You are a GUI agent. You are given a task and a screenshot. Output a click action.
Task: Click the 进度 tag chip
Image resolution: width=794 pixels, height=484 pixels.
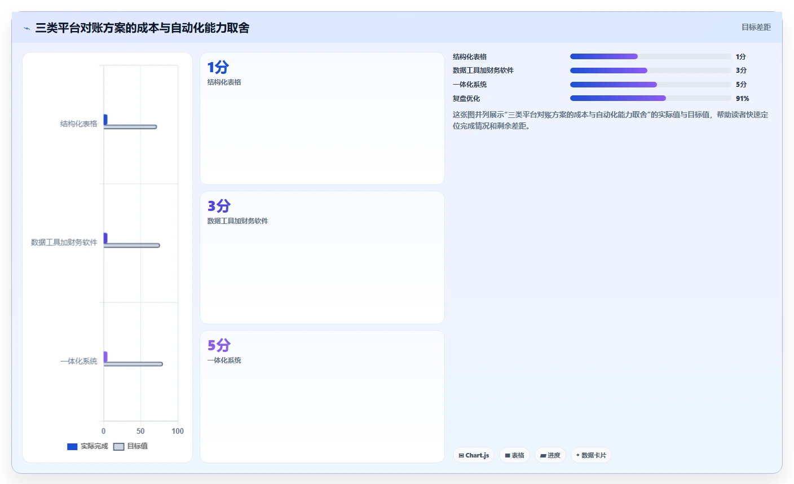(550, 455)
